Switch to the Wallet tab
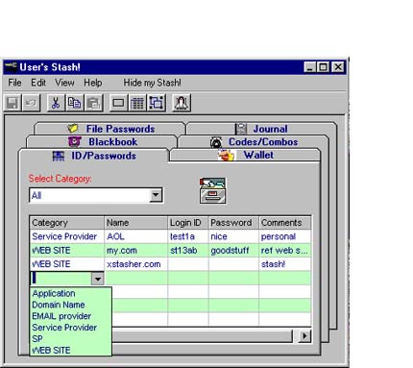The width and height of the screenshot is (413, 368). click(x=245, y=155)
